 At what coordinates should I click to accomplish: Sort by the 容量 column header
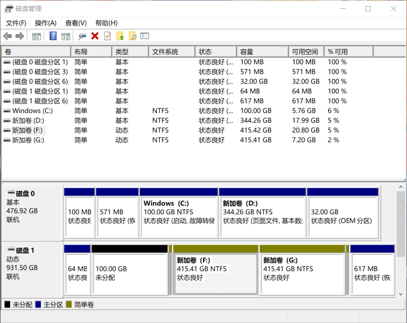pos(262,52)
